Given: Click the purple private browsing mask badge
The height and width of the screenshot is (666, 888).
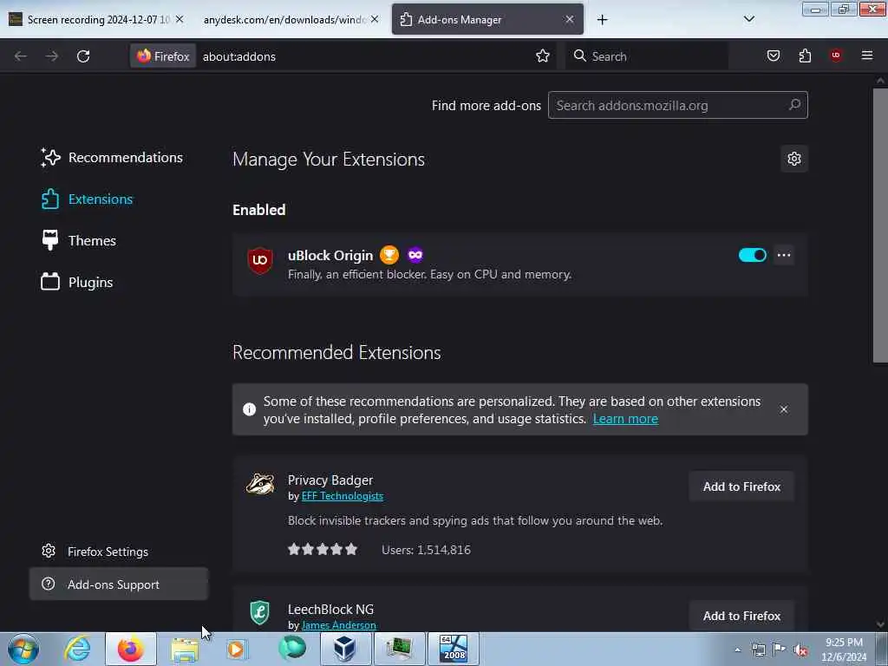Looking at the screenshot, I should click(x=415, y=255).
